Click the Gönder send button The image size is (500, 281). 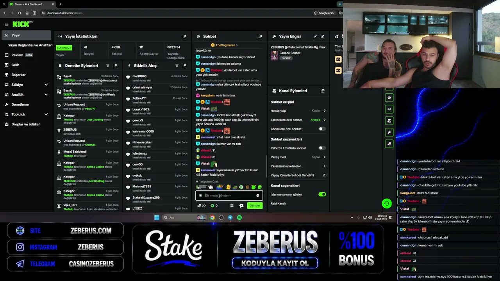255,206
